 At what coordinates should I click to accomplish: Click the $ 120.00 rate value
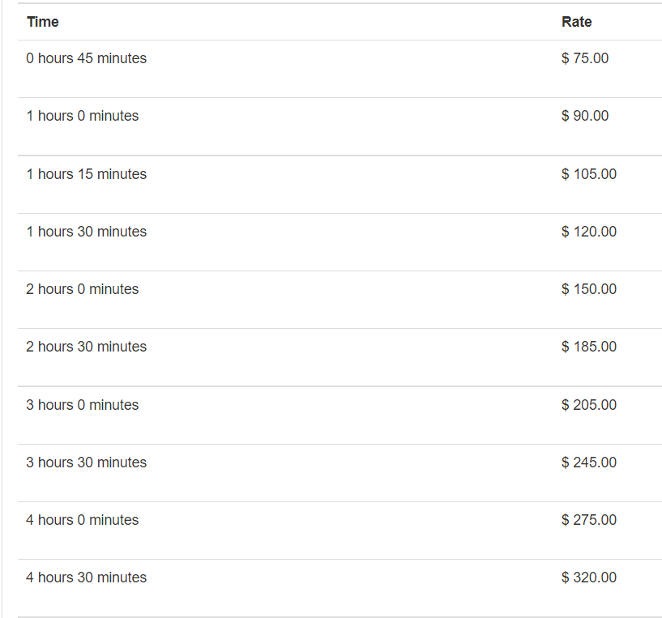coord(589,232)
